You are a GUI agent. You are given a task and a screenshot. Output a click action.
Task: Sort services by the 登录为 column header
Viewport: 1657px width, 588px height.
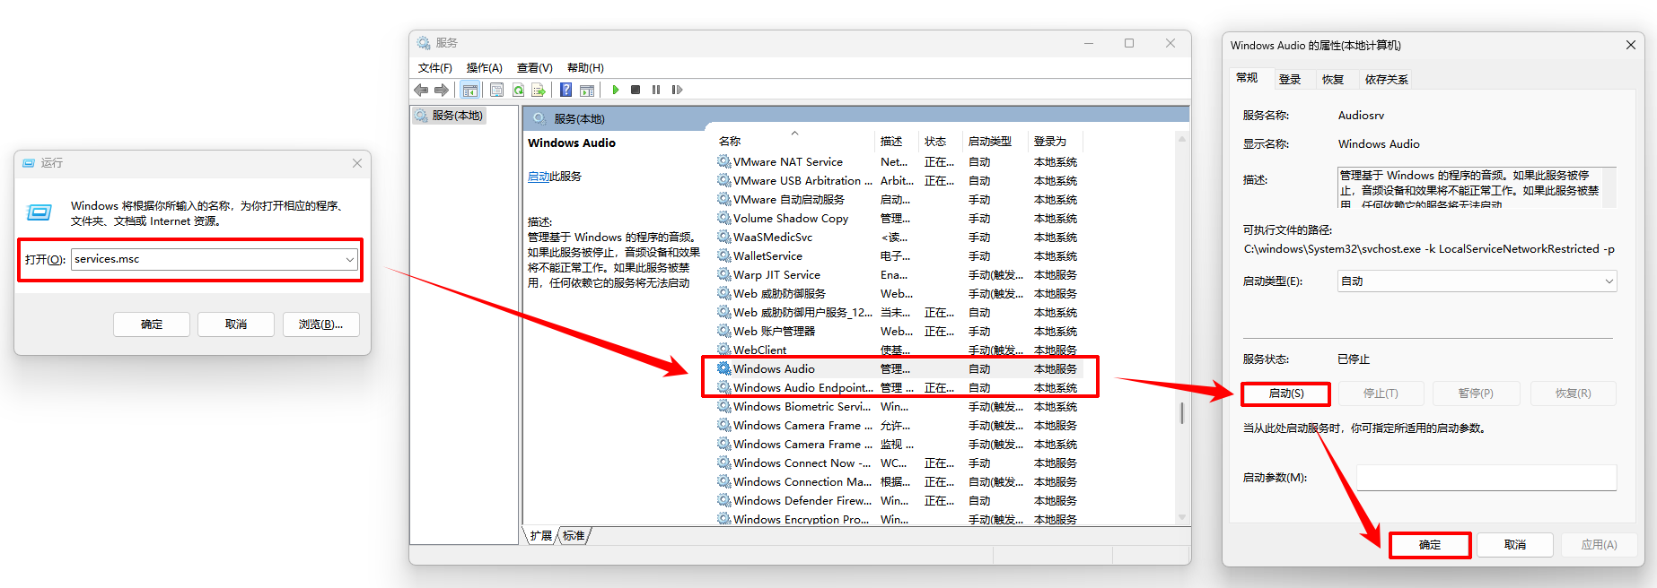coord(1055,141)
